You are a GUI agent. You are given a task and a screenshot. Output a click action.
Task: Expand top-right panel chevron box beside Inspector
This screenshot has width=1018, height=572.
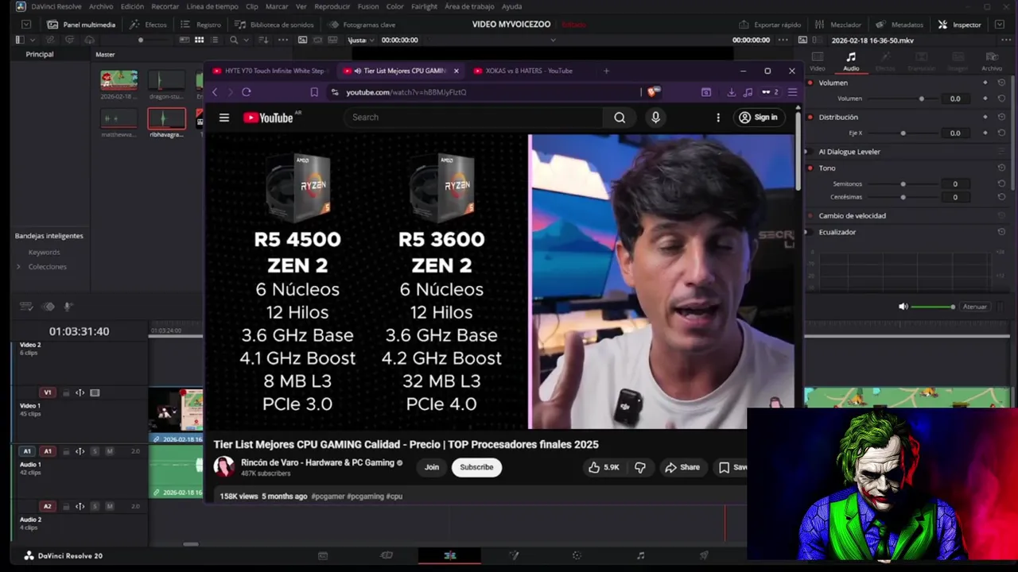click(1001, 25)
